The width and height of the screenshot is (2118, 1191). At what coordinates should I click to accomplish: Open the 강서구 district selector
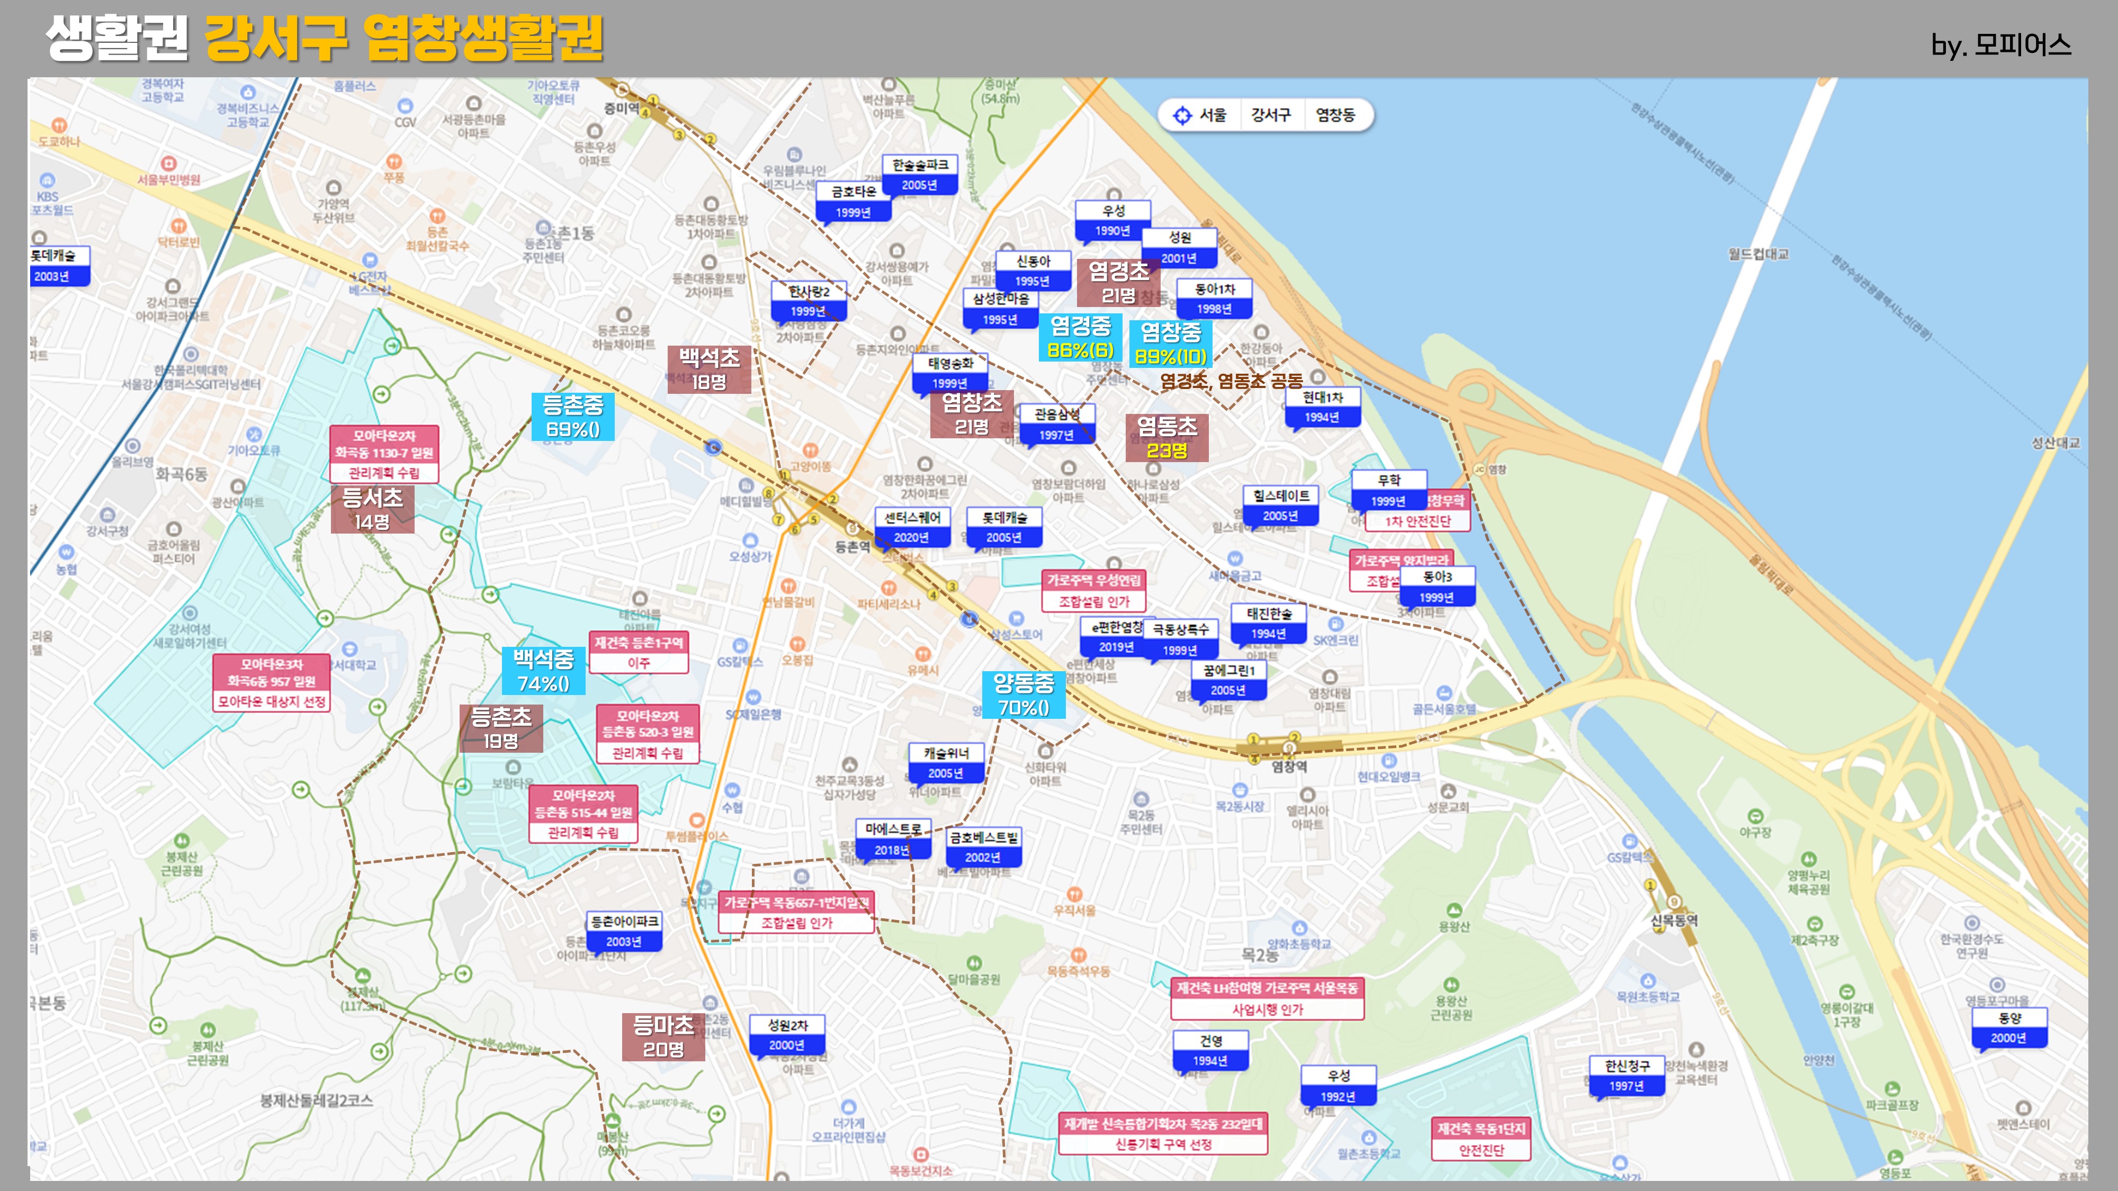[x=1270, y=115]
